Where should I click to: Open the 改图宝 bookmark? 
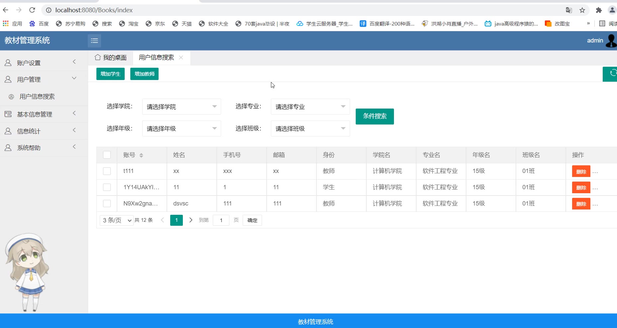[x=557, y=24]
